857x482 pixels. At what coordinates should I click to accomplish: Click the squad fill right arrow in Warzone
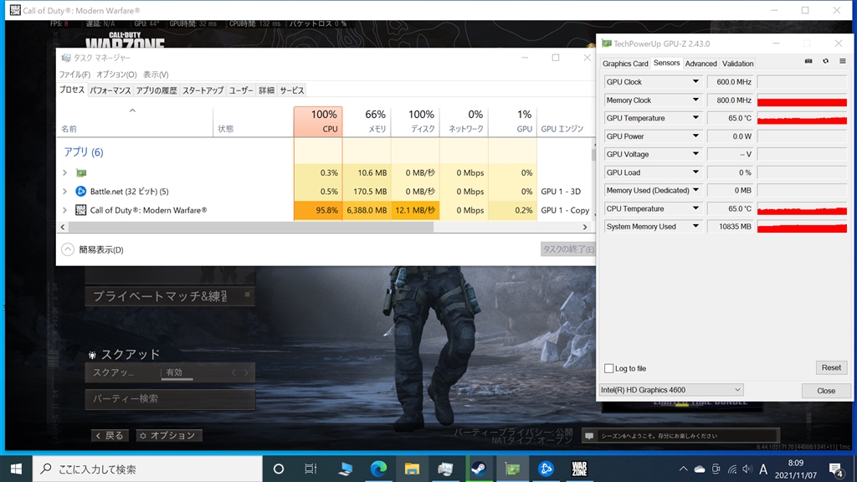(x=247, y=372)
